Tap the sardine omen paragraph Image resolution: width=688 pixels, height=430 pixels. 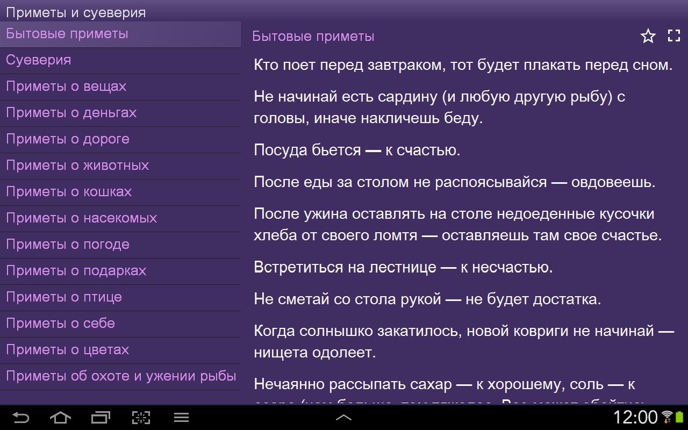pos(439,107)
